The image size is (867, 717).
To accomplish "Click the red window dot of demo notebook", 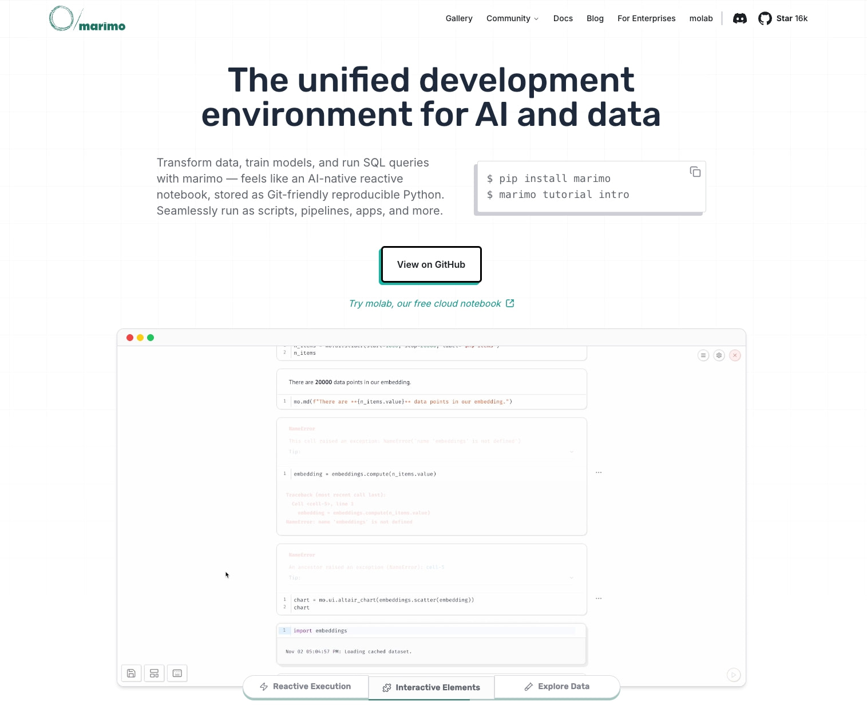I will [x=130, y=338].
